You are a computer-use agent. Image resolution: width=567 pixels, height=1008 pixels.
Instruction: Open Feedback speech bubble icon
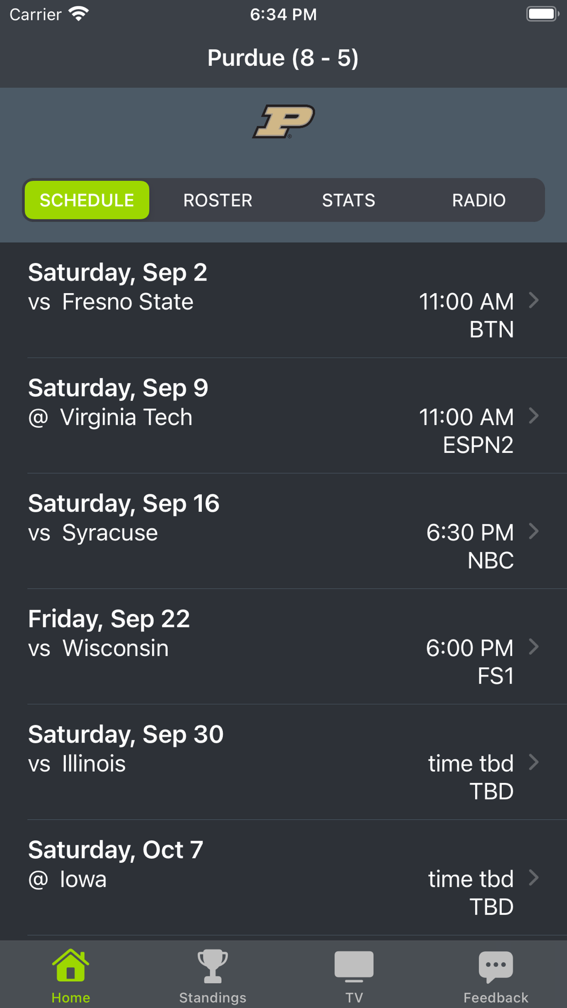point(496,966)
